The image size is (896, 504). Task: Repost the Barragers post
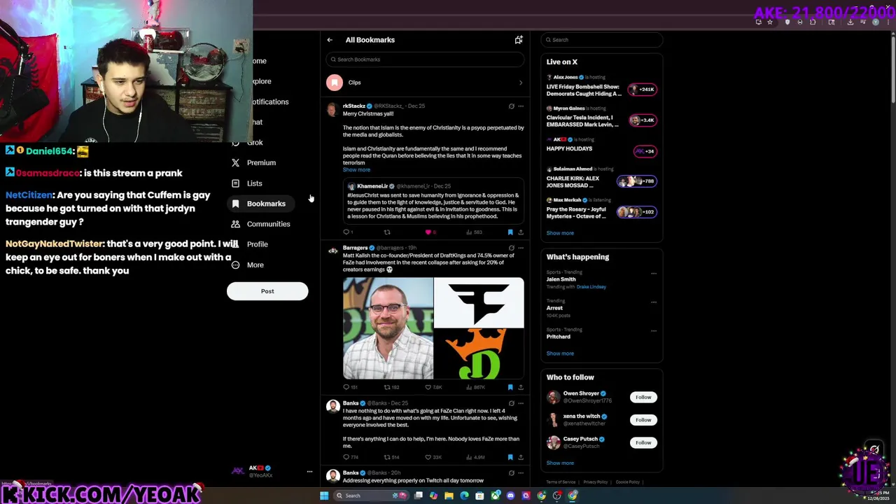tap(391, 387)
